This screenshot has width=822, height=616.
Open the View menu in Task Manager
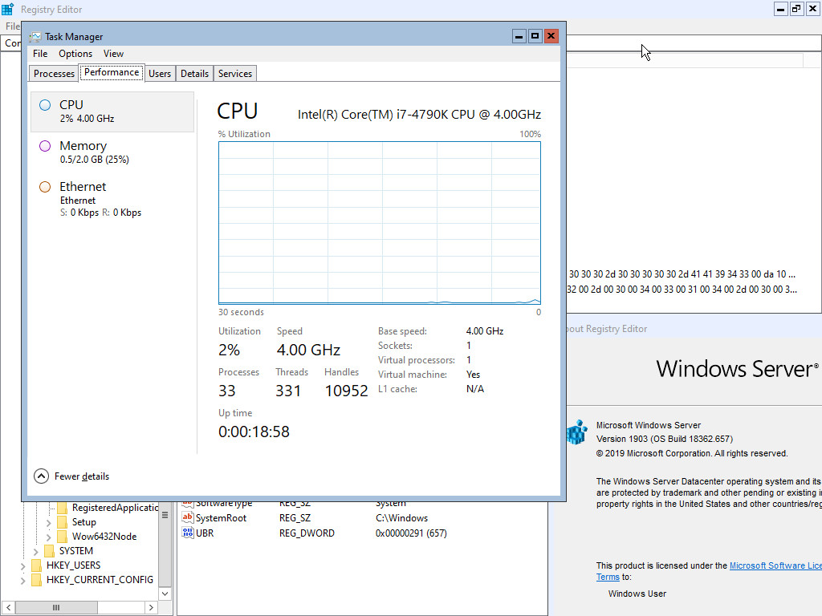pos(113,54)
